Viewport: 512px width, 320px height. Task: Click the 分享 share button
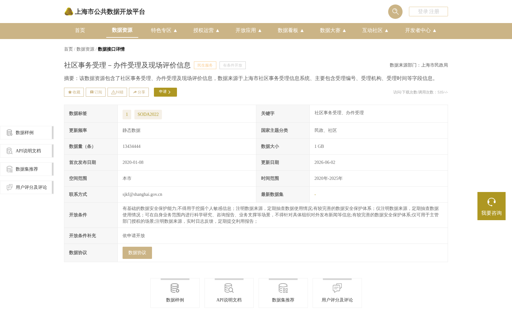139,92
